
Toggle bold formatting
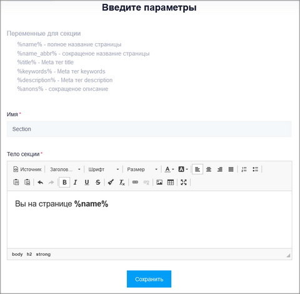click(x=64, y=182)
